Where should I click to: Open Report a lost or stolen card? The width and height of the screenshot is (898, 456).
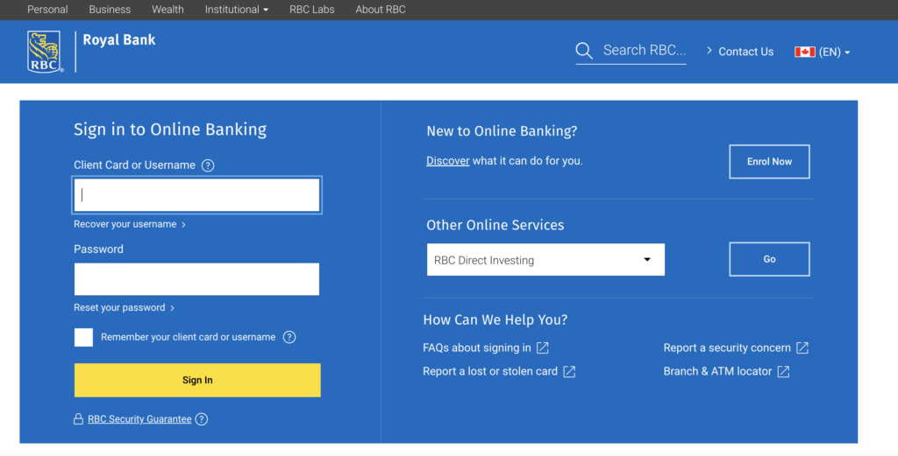pos(490,372)
